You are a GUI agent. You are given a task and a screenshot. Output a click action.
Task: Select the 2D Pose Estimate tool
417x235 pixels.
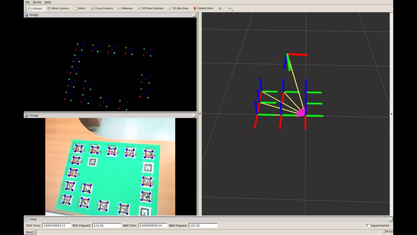(151, 8)
